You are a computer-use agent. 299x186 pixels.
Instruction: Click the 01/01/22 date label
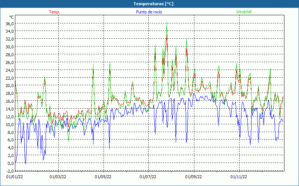(15, 177)
